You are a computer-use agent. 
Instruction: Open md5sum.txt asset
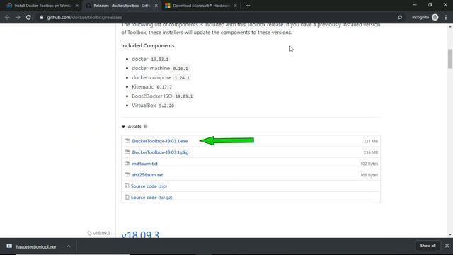144,164
